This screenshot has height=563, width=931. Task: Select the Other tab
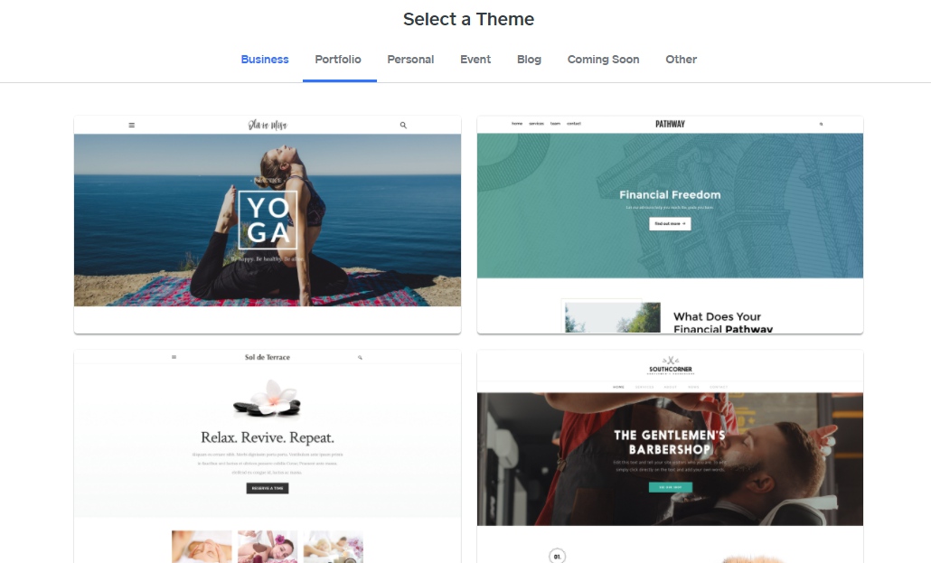pos(681,60)
